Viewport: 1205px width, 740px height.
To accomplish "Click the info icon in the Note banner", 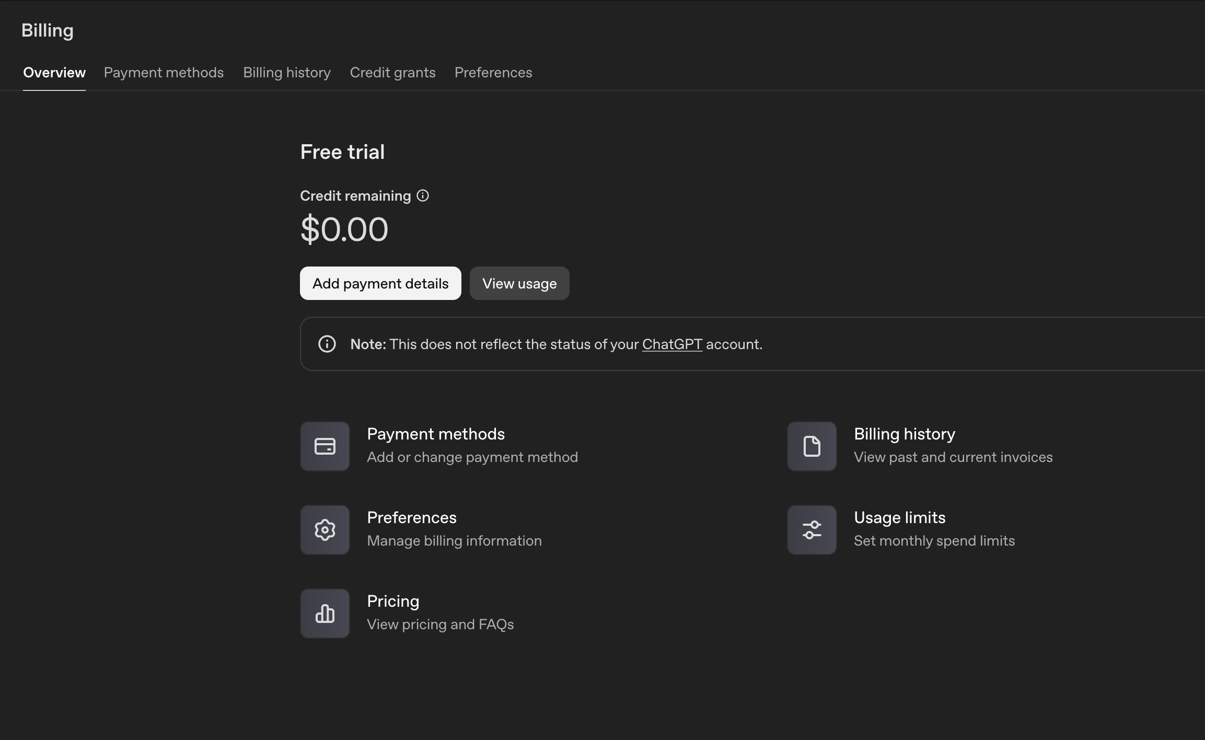I will pos(327,344).
